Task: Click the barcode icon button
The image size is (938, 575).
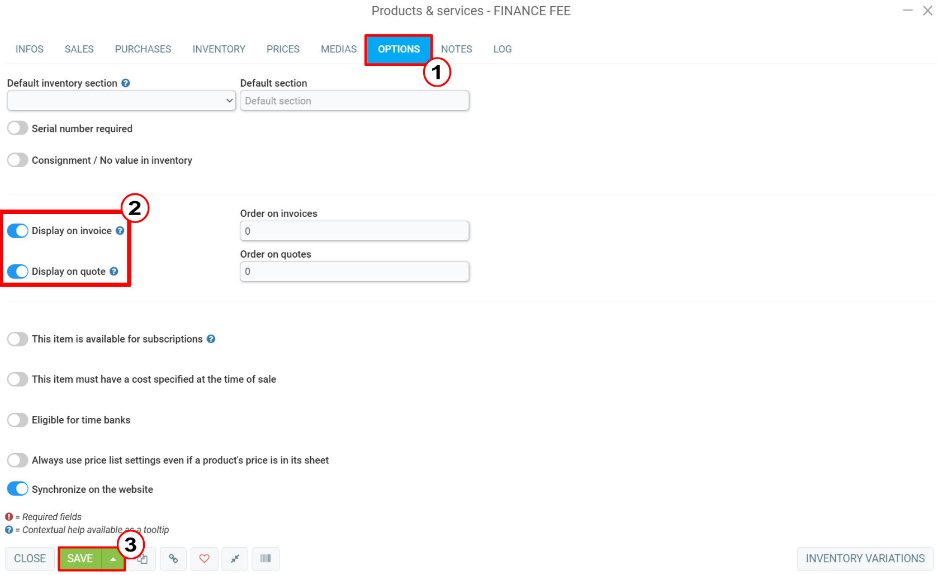Action: (x=266, y=558)
